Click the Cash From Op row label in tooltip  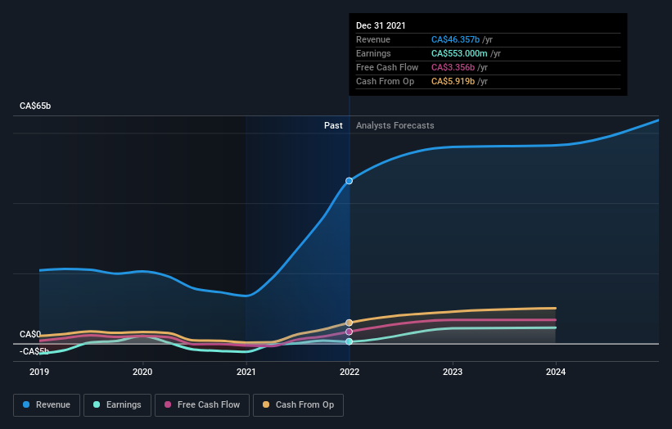click(386, 81)
